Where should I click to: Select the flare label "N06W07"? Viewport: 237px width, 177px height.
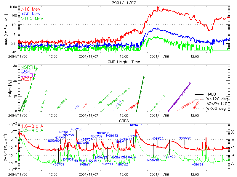86,140
